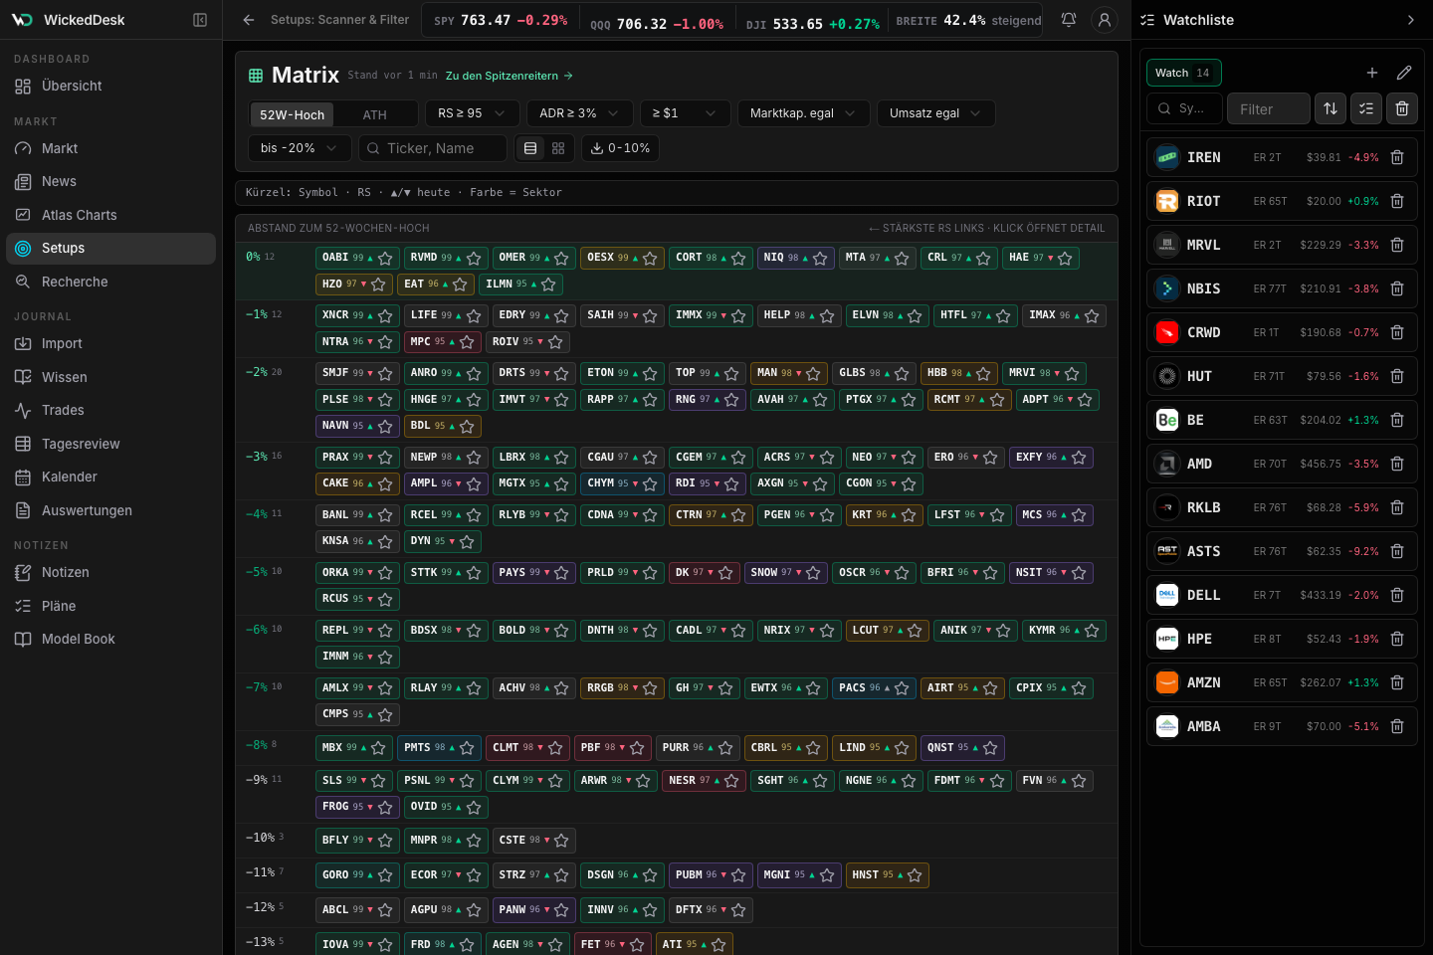
Task: Open Model Book in sidebar
Action: (110, 639)
